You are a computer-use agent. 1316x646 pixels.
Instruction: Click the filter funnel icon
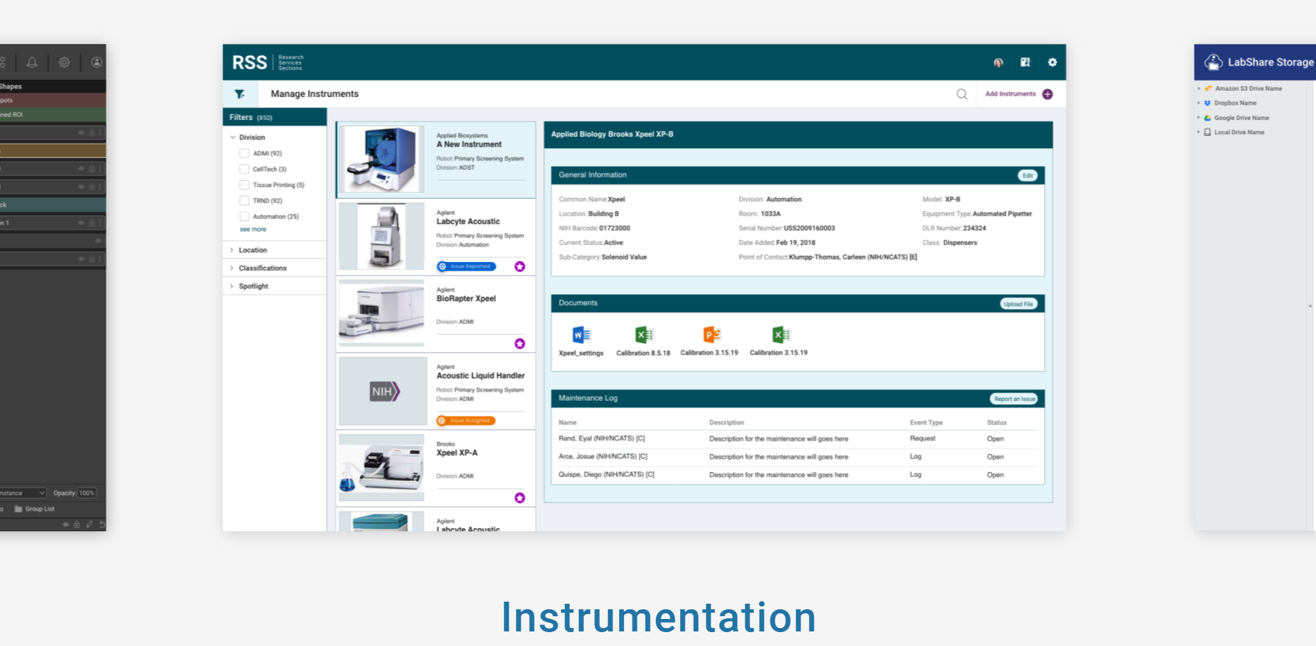[239, 94]
